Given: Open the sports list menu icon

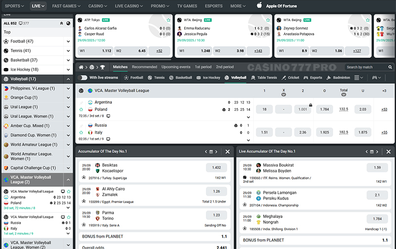Looking at the screenshot, I should point(356,78).
